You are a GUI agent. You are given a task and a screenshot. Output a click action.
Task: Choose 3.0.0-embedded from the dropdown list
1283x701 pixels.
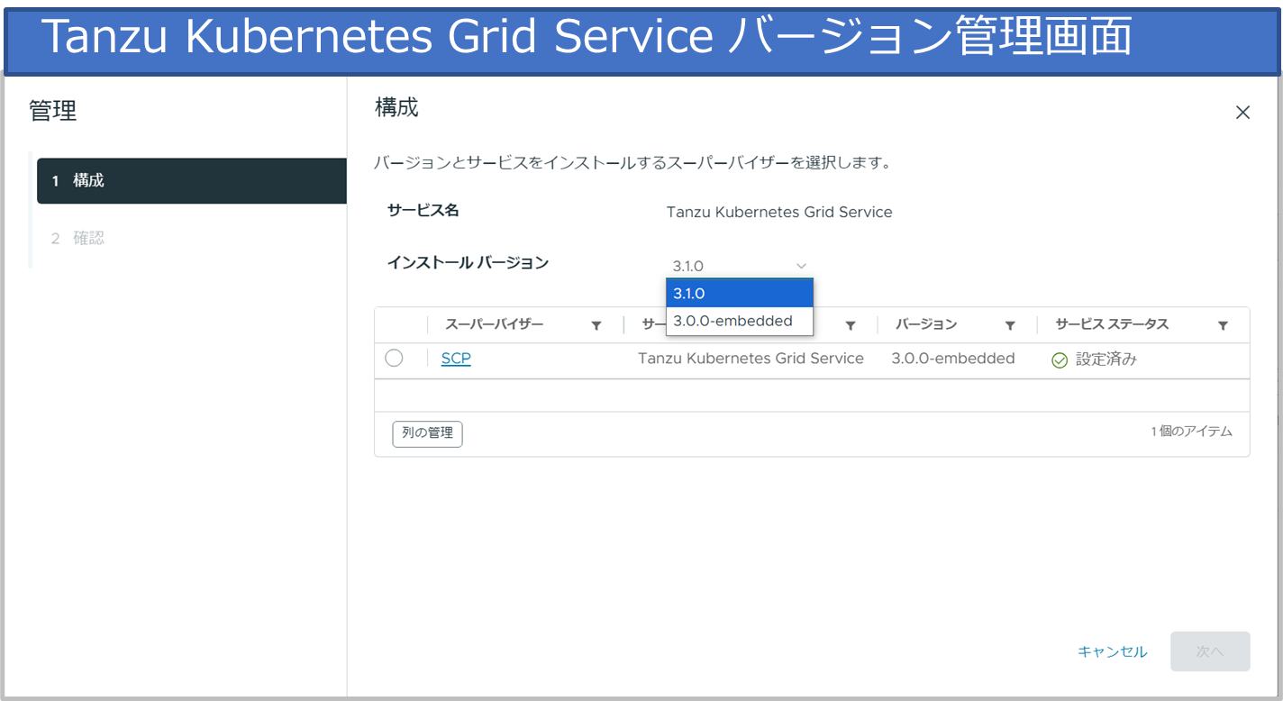[739, 321]
